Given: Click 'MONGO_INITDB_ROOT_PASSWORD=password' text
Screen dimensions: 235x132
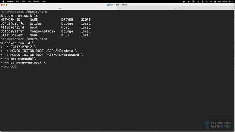Looking at the screenshot, I should [x=44, y=55].
